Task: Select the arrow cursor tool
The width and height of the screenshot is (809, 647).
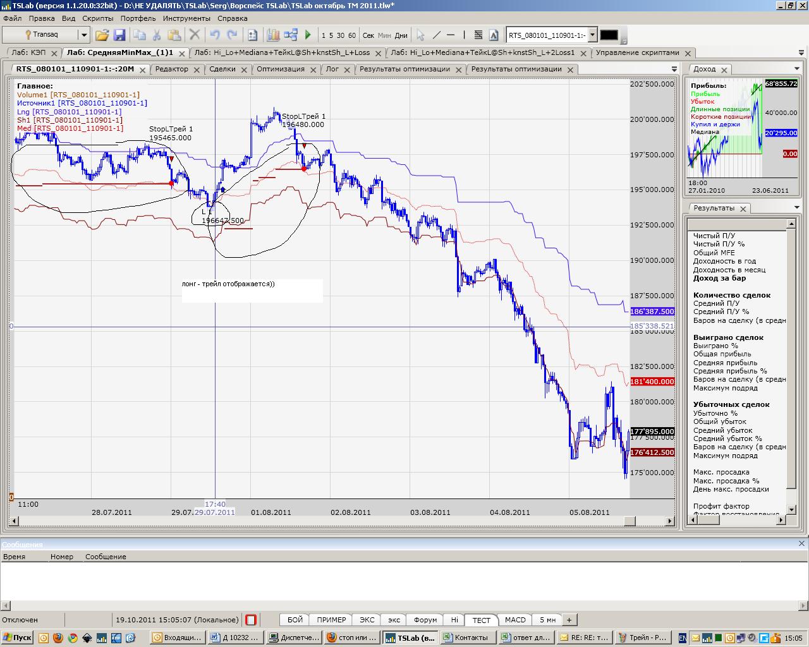Action: click(420, 35)
